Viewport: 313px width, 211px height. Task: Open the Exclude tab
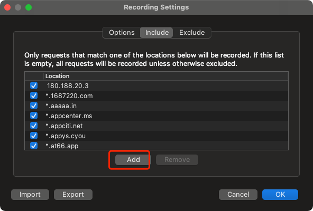(192, 33)
